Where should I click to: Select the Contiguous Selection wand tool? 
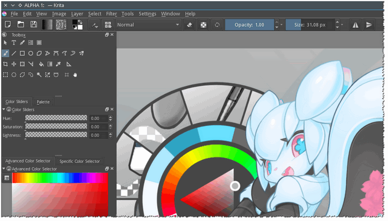[x=39, y=75]
